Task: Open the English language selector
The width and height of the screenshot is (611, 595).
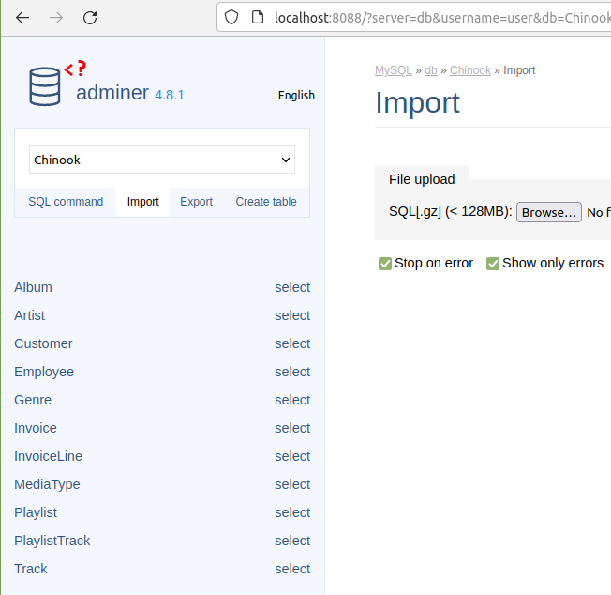Action: click(x=296, y=95)
